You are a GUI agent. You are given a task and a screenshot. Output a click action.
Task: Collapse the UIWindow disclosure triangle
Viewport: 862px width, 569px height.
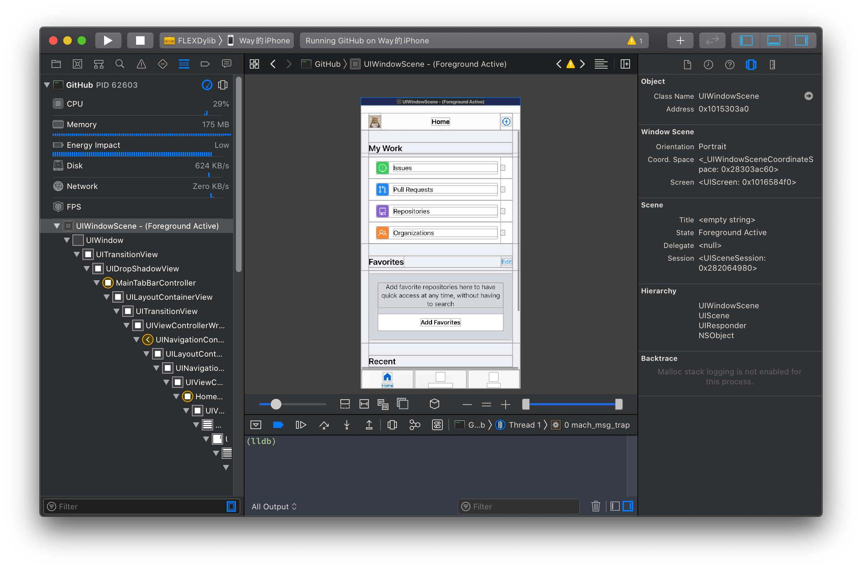click(x=67, y=240)
